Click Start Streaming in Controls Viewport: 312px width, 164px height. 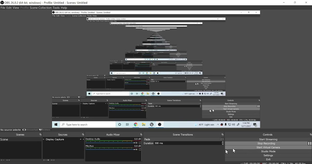click(x=268, y=140)
